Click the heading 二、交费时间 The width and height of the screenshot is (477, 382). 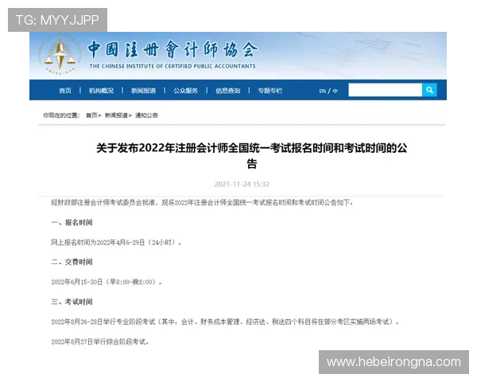[72, 262]
